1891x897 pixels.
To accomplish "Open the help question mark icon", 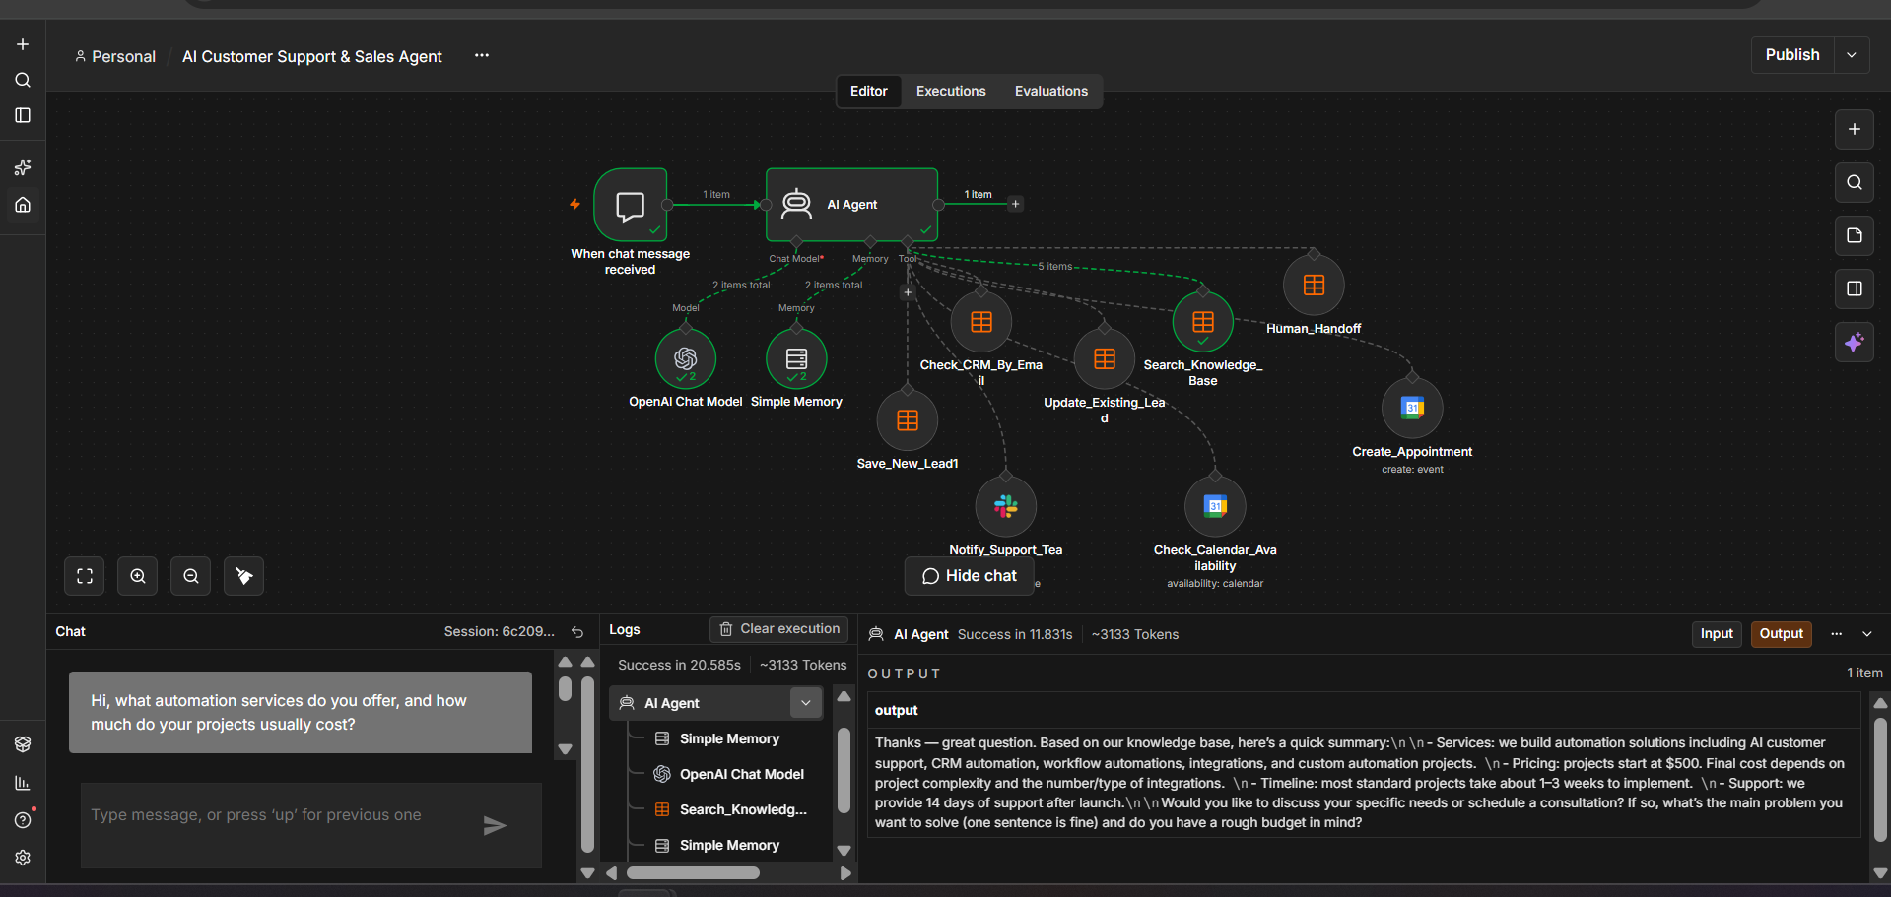I will click(23, 820).
